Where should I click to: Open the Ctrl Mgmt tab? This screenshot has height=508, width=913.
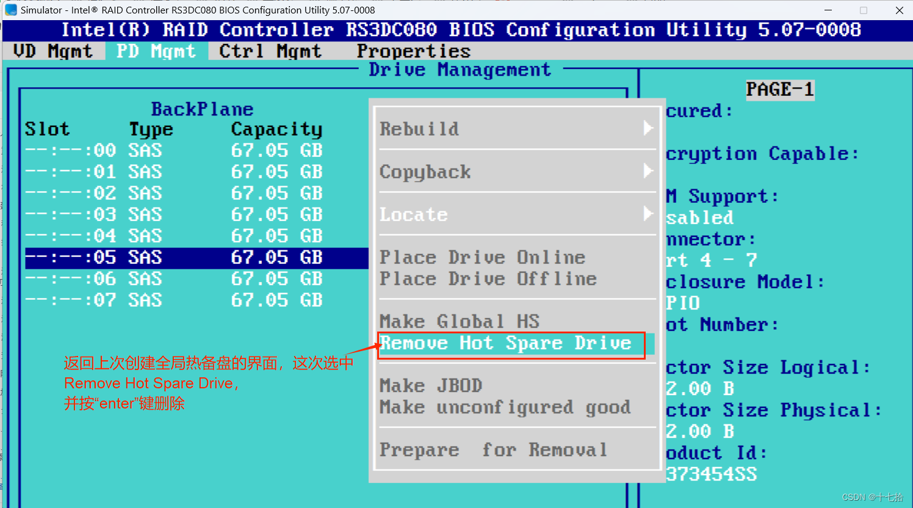point(270,51)
